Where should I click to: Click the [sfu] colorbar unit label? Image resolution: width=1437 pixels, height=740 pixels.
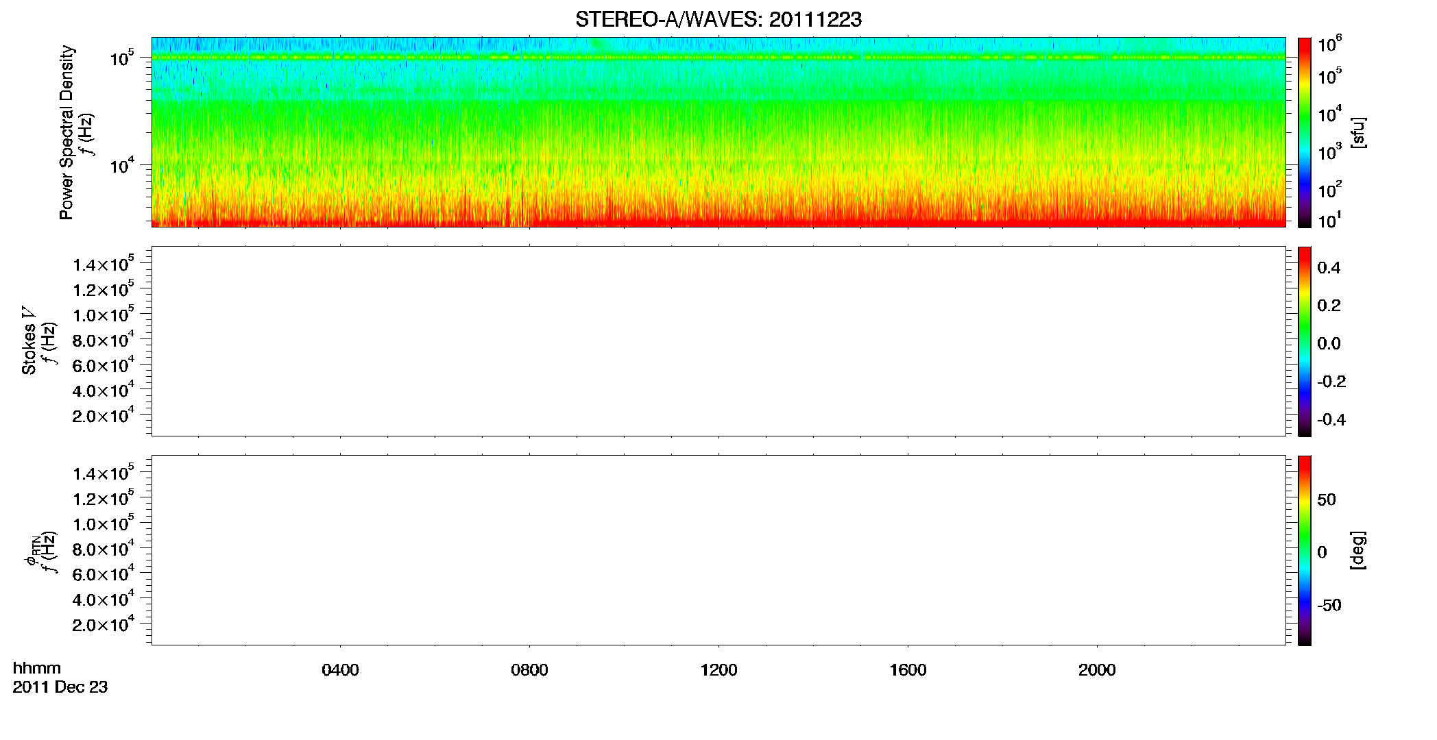[x=1358, y=132]
